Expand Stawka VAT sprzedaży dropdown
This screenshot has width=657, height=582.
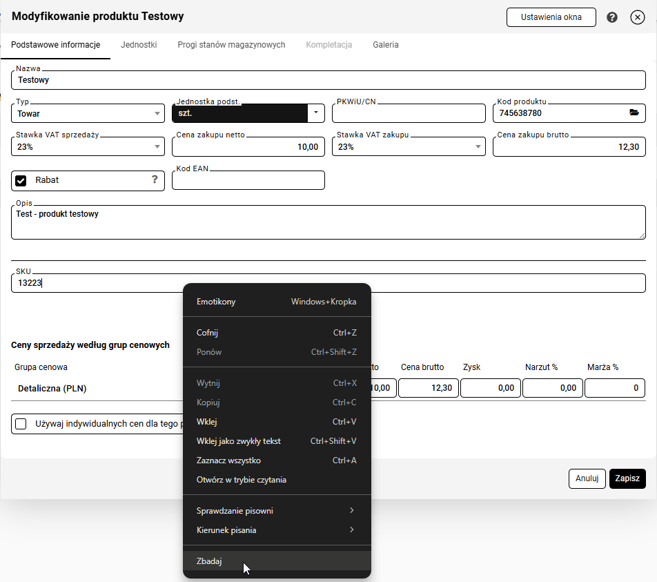[x=157, y=147]
